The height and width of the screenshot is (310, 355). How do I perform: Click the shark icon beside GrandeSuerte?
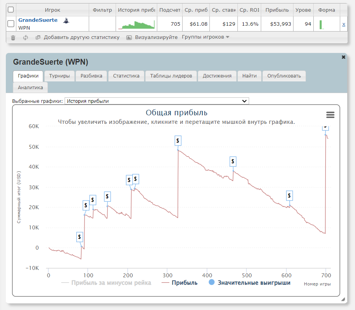pyautogui.click(x=67, y=21)
